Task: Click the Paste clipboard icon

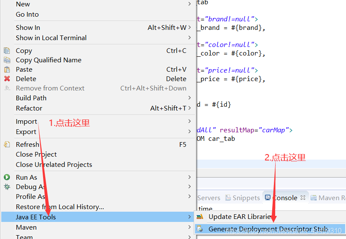Action: click(7, 70)
